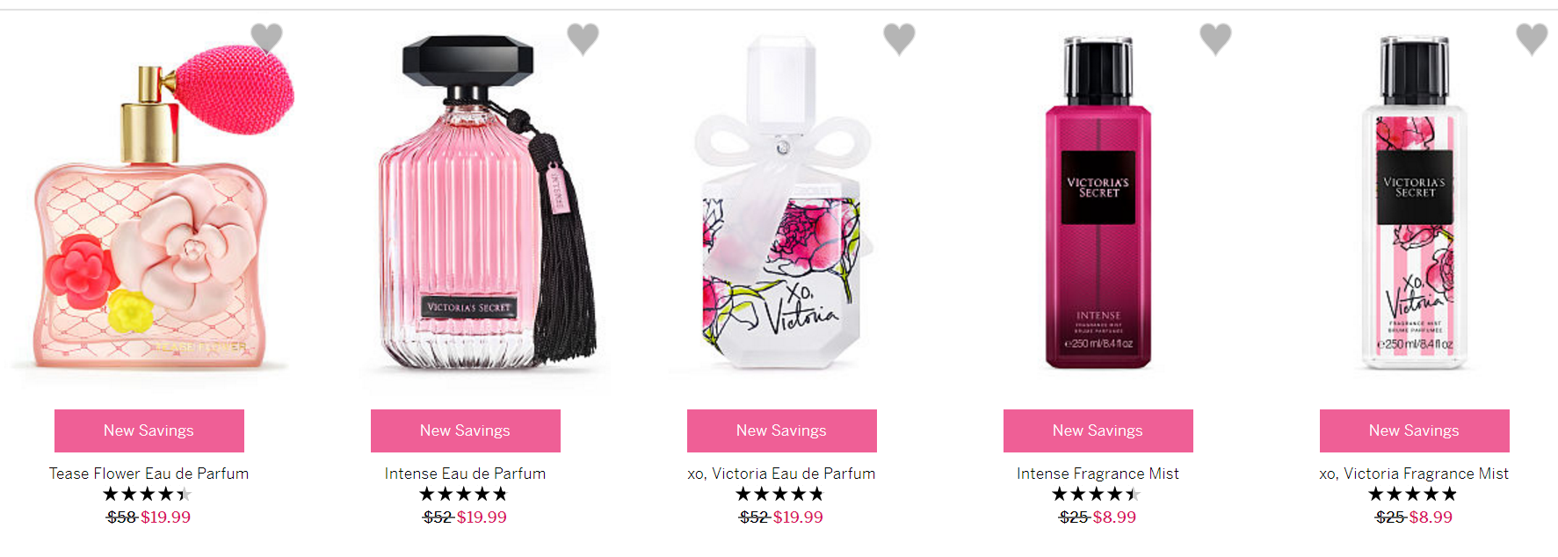View the dark pink Intense mist bottle image
Image resolution: width=1558 pixels, height=557 pixels.
(x=1098, y=203)
